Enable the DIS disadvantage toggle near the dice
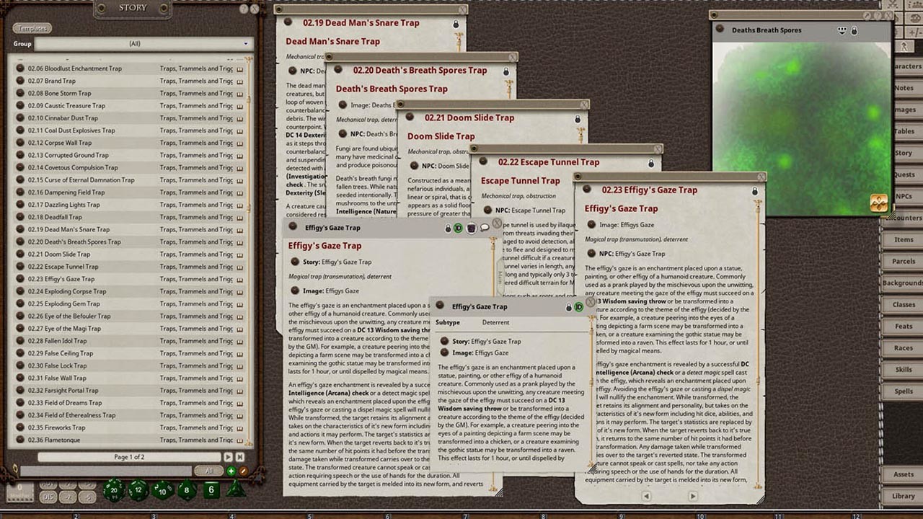This screenshot has width=923, height=519. coord(48,496)
